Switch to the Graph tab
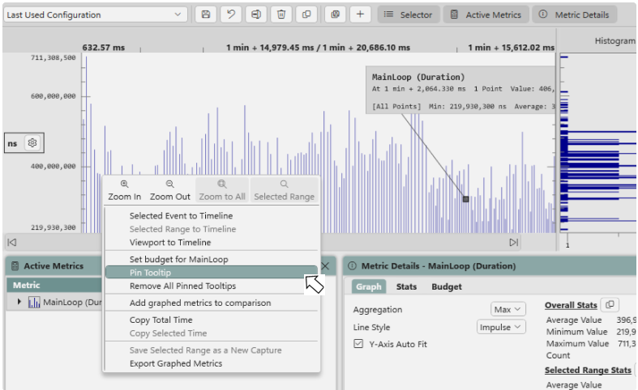 point(369,286)
